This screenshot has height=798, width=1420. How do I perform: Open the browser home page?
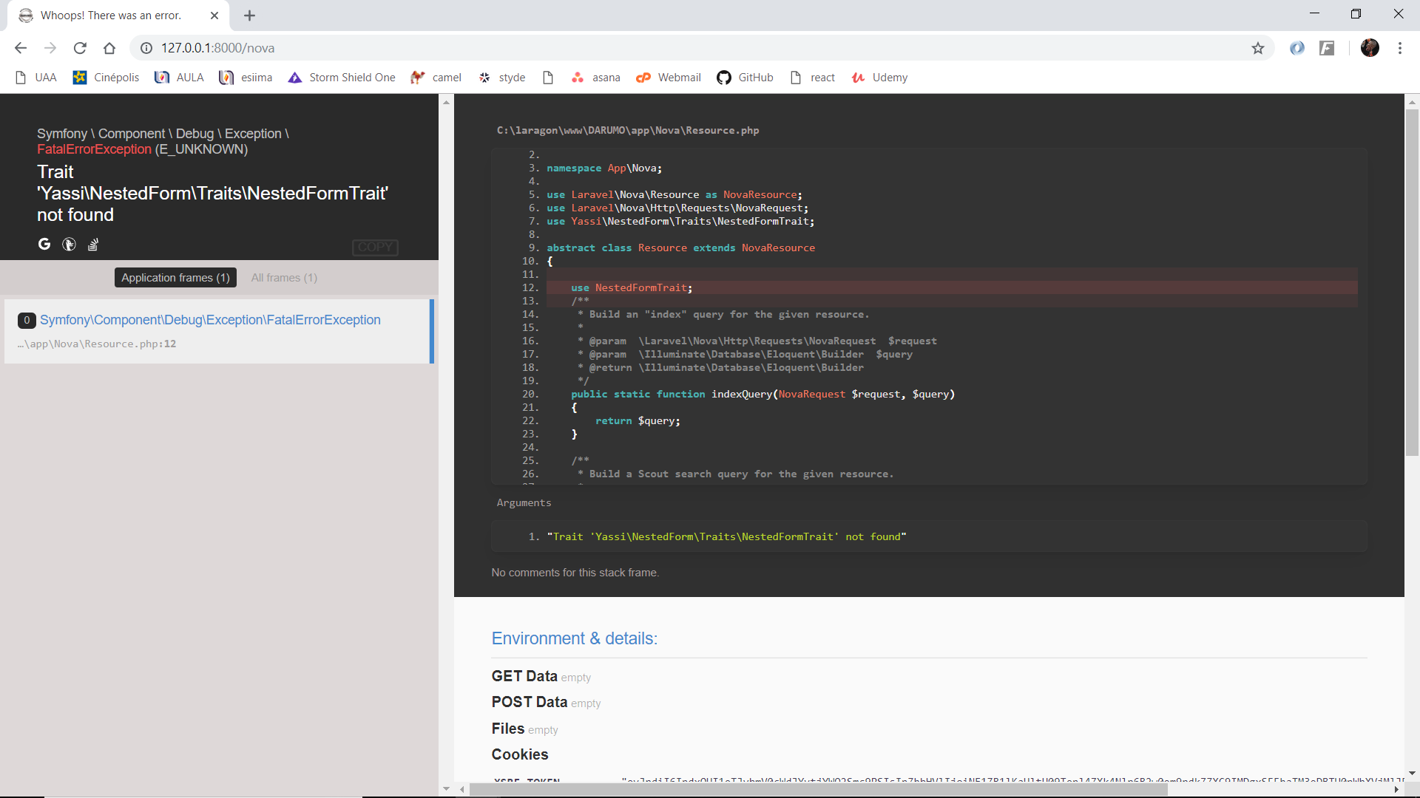[x=109, y=48]
